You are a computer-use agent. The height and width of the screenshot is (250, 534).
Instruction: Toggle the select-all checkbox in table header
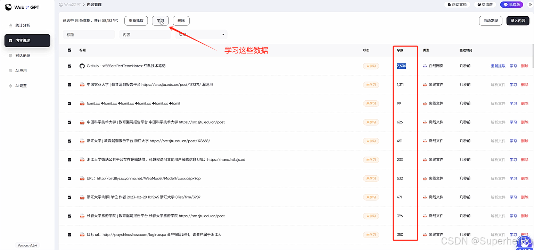click(69, 50)
